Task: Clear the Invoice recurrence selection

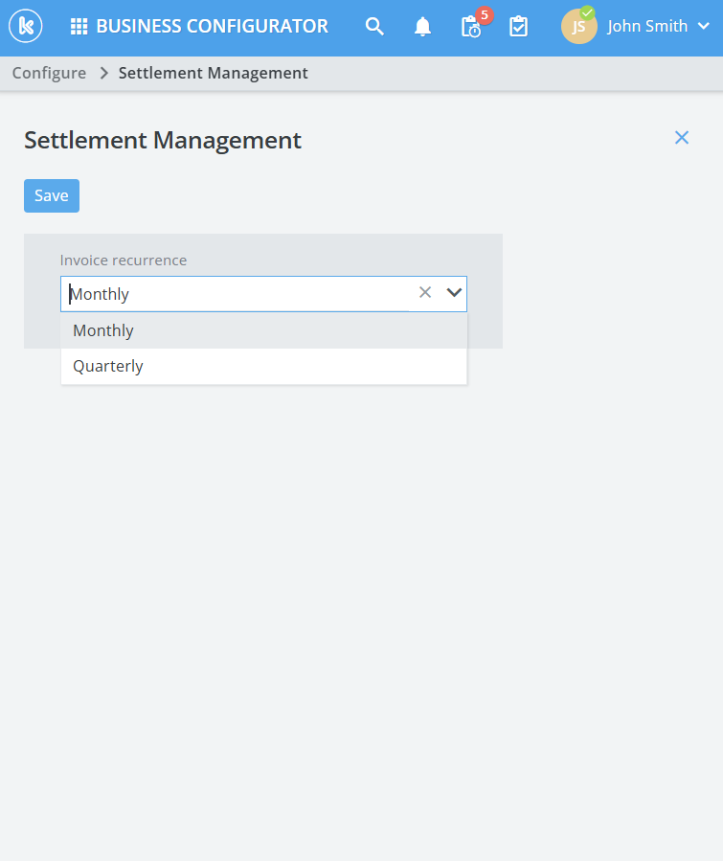Action: click(x=425, y=293)
